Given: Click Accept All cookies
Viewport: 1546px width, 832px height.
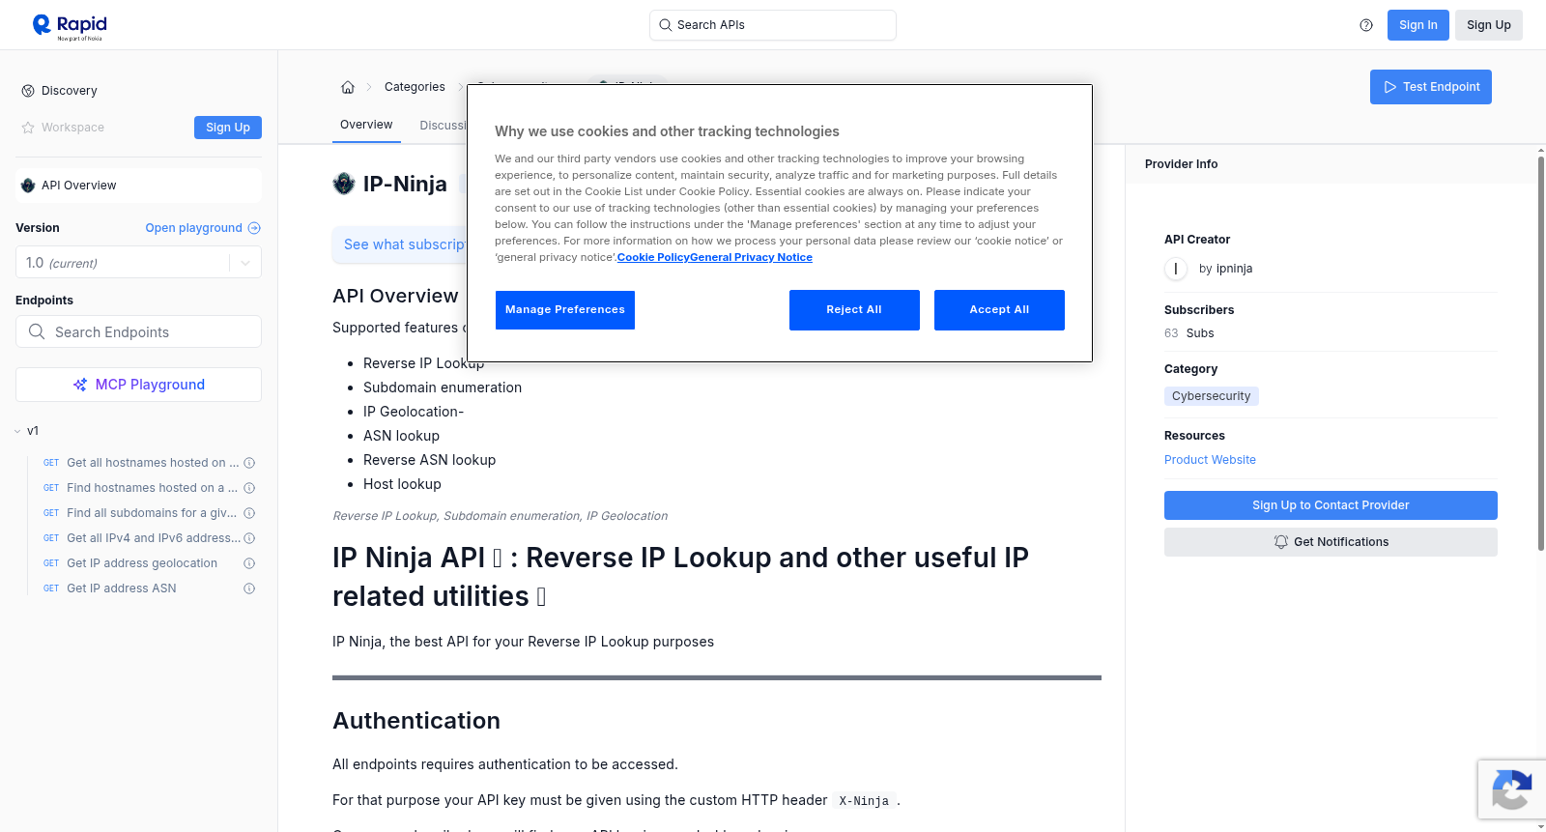Looking at the screenshot, I should tap(999, 310).
